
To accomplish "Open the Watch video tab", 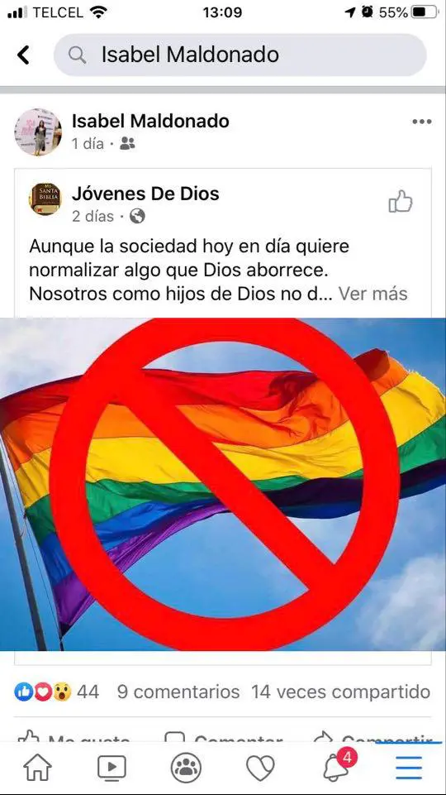I will 111,768.
